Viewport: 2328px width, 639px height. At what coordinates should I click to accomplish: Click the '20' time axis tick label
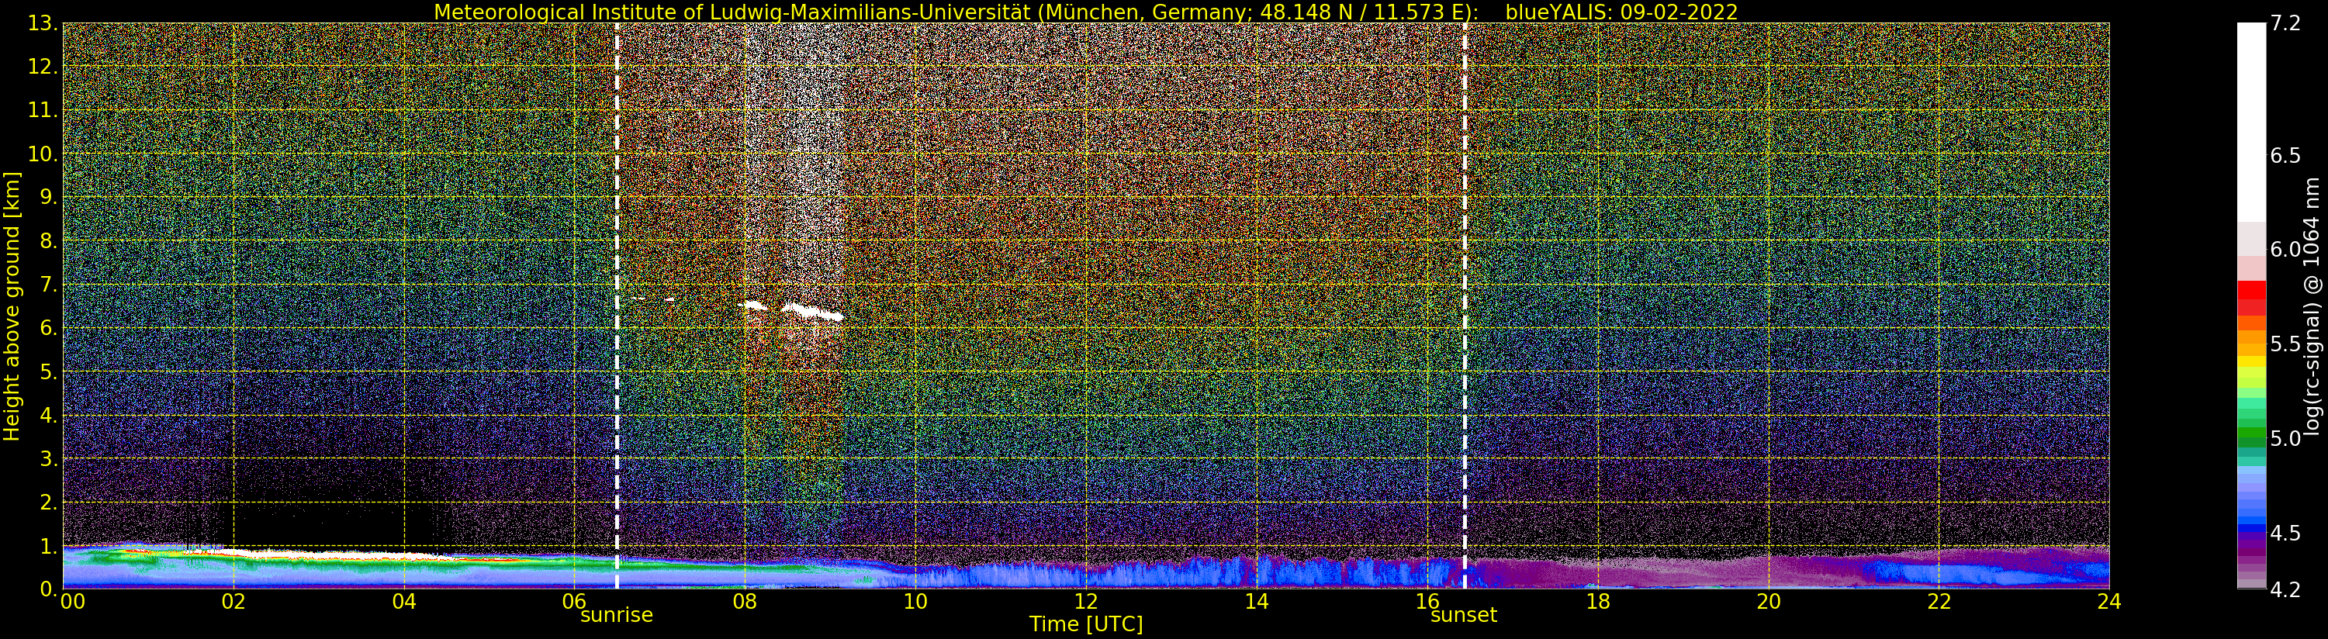(1769, 602)
